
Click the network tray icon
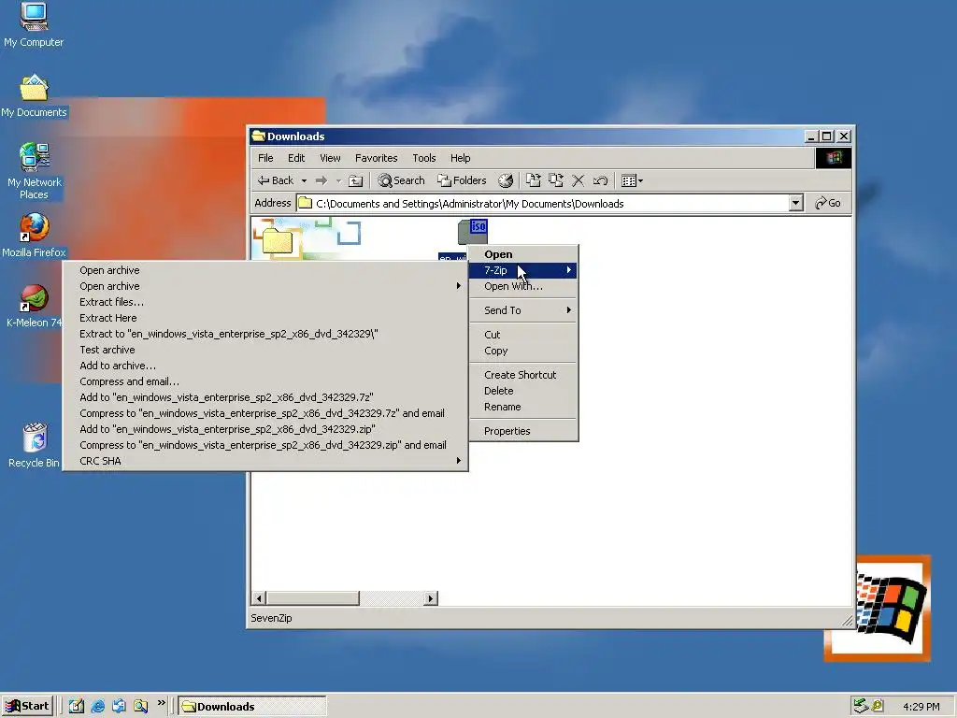pyautogui.click(x=861, y=706)
